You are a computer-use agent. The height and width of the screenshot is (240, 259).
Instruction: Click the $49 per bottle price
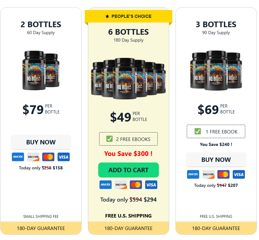pyautogui.click(x=129, y=117)
